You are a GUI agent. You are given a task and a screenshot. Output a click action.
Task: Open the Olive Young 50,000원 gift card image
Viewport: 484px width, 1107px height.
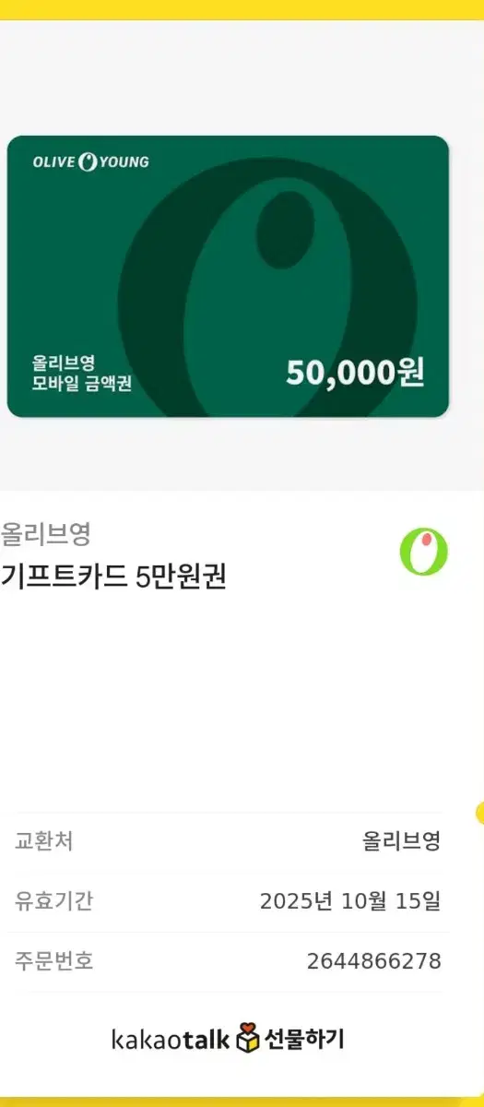[228, 277]
